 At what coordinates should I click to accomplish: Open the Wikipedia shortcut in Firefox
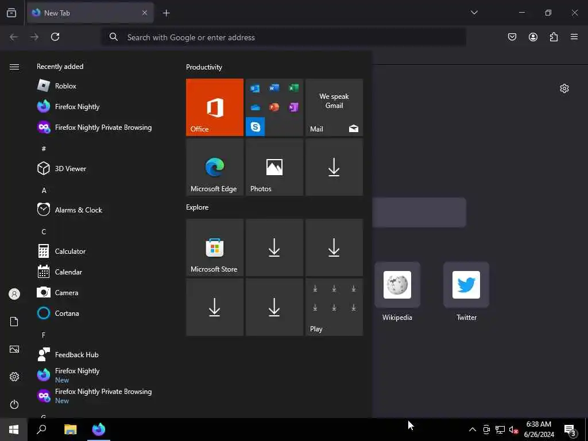[397, 291]
